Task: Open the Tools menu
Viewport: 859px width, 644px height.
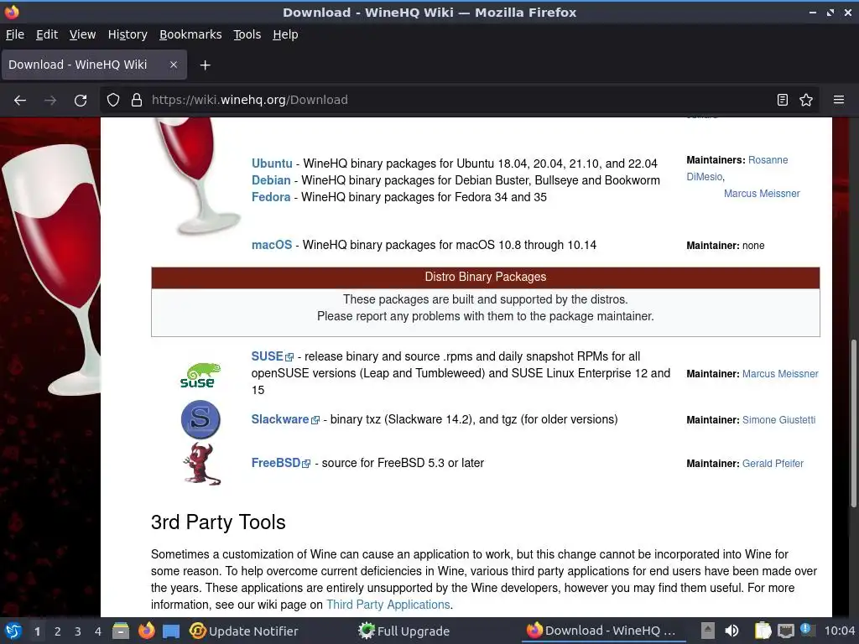Action: click(x=247, y=34)
